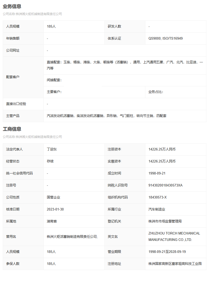Click the 业务占比: label
Screen dimensions: 211x281
(x=156, y=92)
